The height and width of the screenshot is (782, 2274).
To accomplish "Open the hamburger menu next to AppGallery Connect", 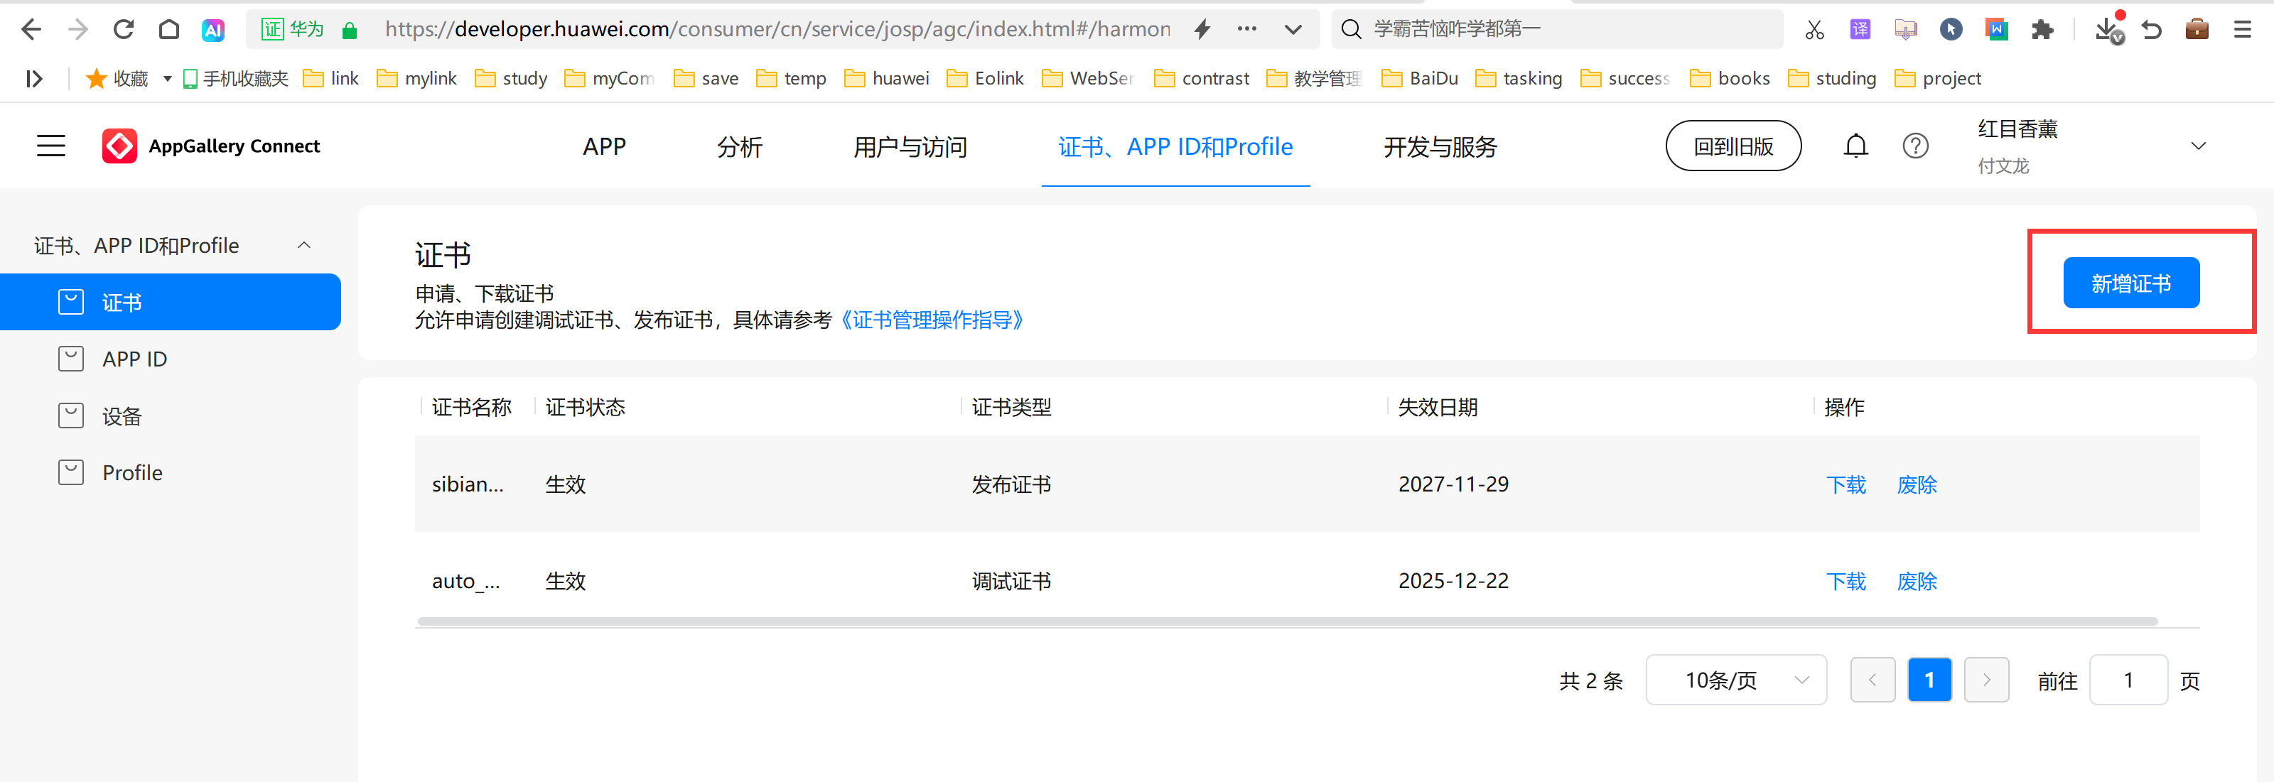I will [x=51, y=146].
